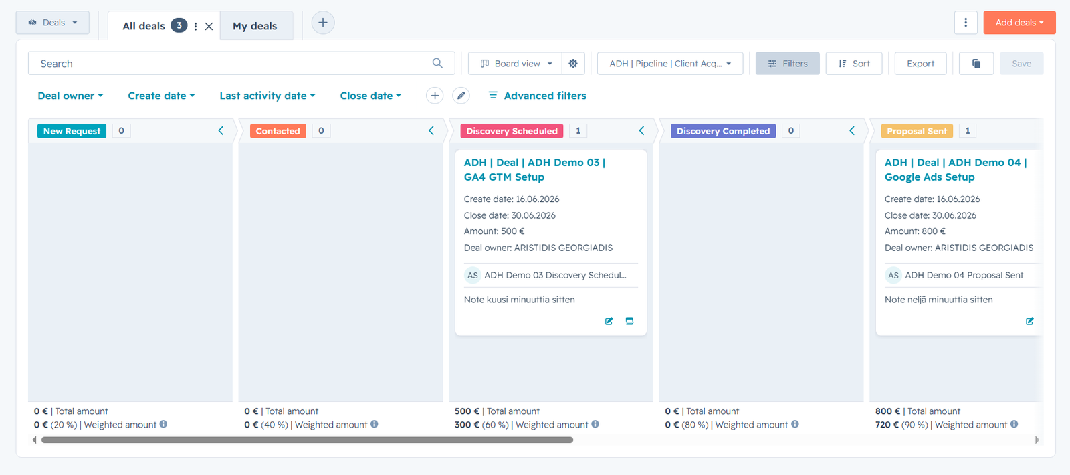
Task: Open the Board view dropdown
Action: (x=516, y=64)
